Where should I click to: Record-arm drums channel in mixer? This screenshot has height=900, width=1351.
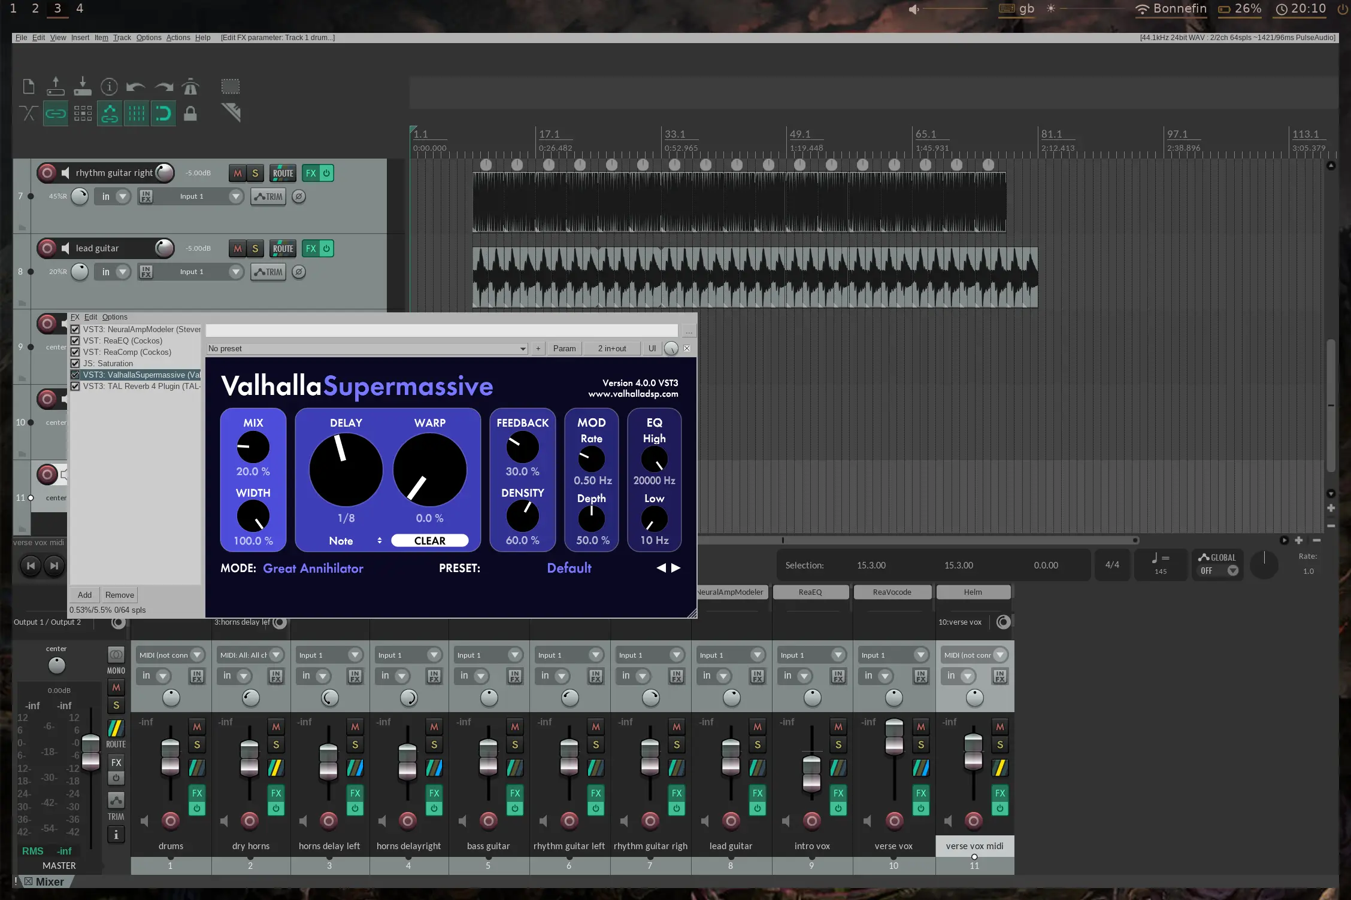pos(171,820)
